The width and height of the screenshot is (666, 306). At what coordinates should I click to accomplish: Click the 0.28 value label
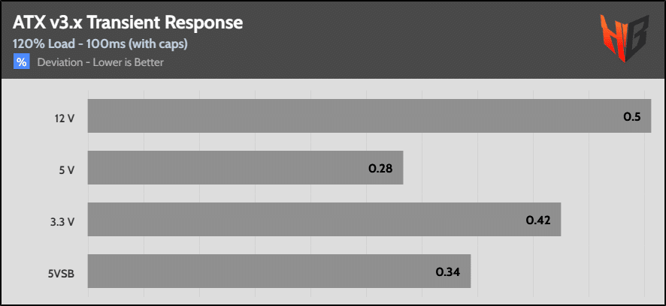(x=380, y=168)
